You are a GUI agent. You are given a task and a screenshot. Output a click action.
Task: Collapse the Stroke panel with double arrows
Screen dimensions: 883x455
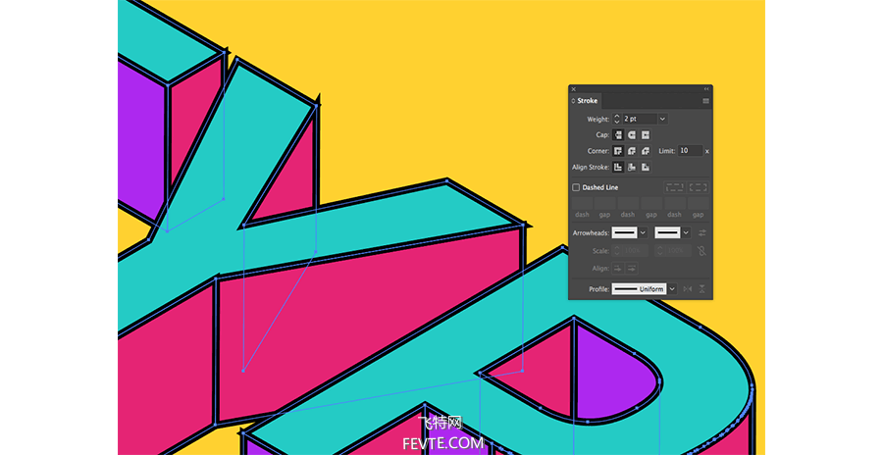pos(706,89)
